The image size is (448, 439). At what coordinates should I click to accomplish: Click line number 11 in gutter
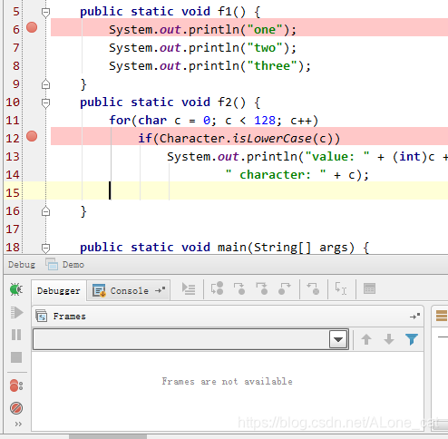(x=13, y=121)
